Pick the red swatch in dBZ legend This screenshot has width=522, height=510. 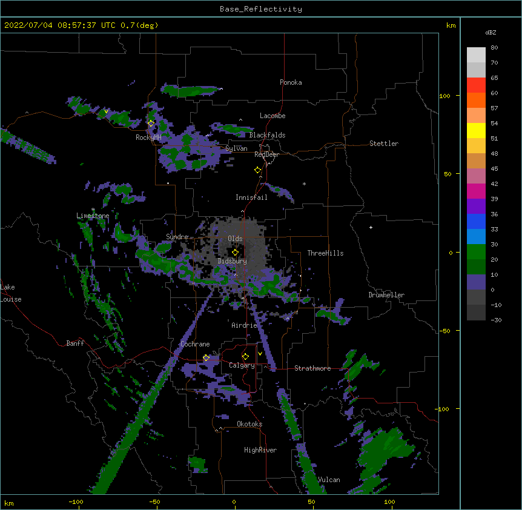click(476, 85)
